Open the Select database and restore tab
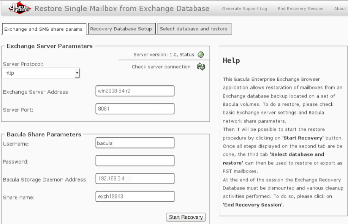 [194, 29]
